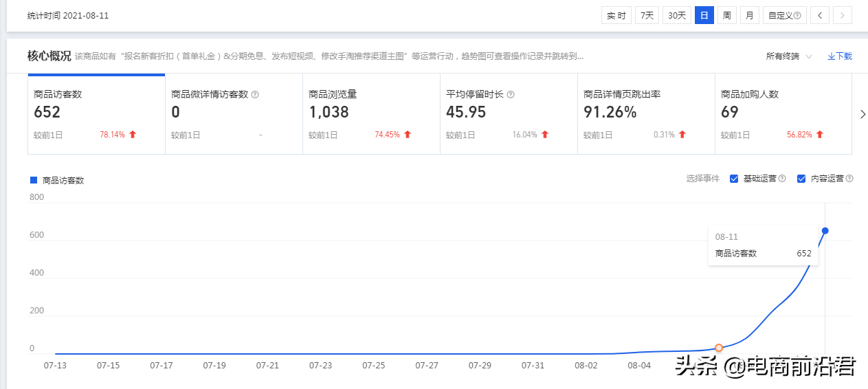Select the 平均停留时长 metric card
This screenshot has width=868, height=389.
coord(509,114)
